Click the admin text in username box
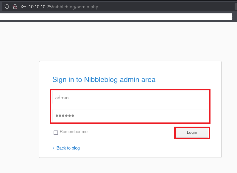This screenshot has height=173, width=237. point(62,97)
